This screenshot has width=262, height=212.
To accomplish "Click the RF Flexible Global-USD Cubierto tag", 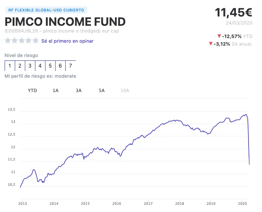I will (46, 10).
